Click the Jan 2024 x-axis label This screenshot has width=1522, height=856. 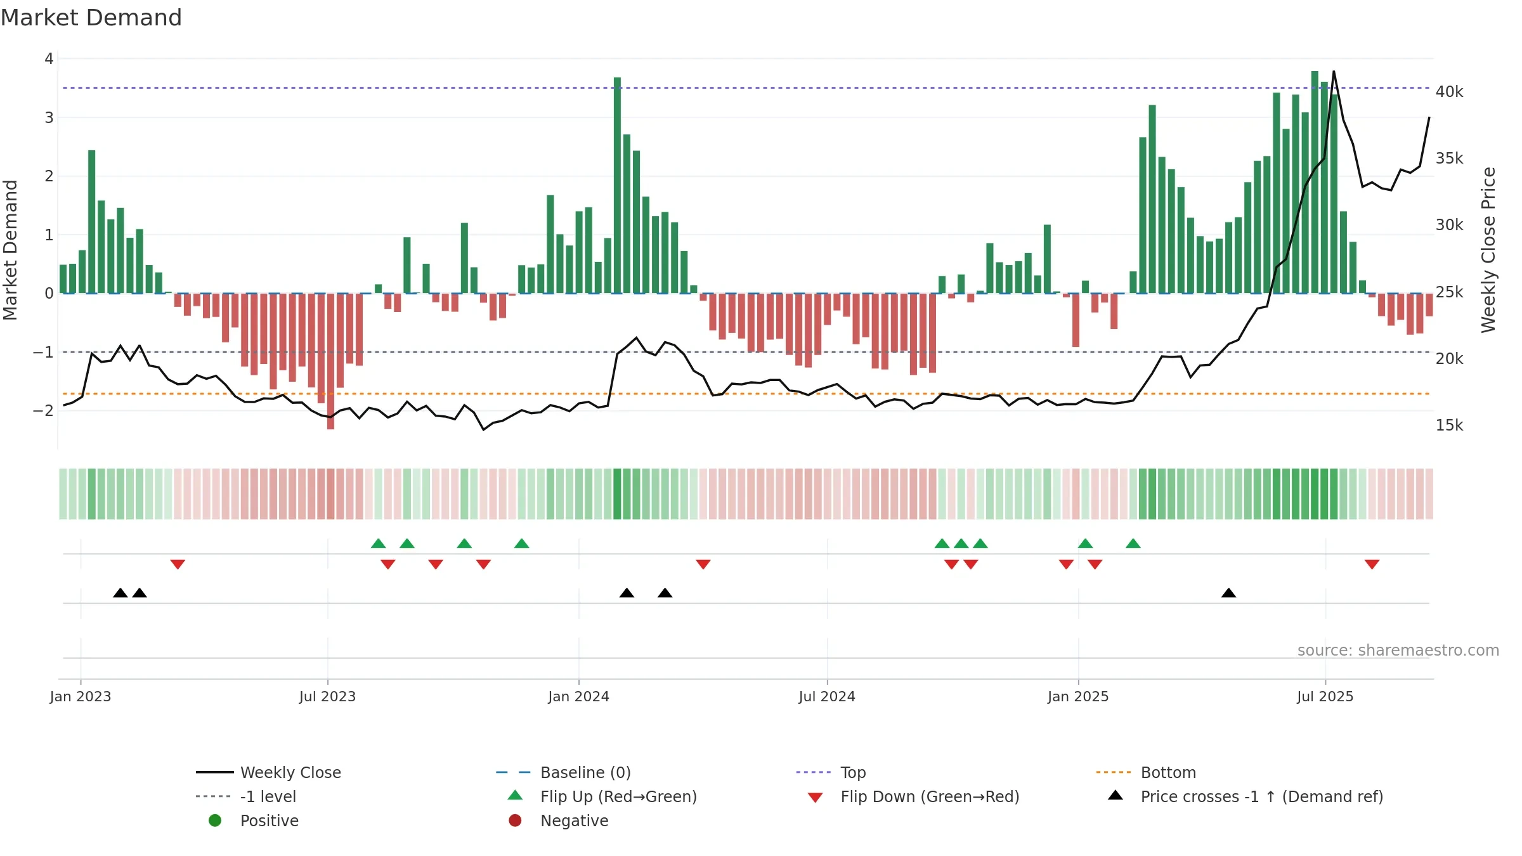[x=578, y=697]
